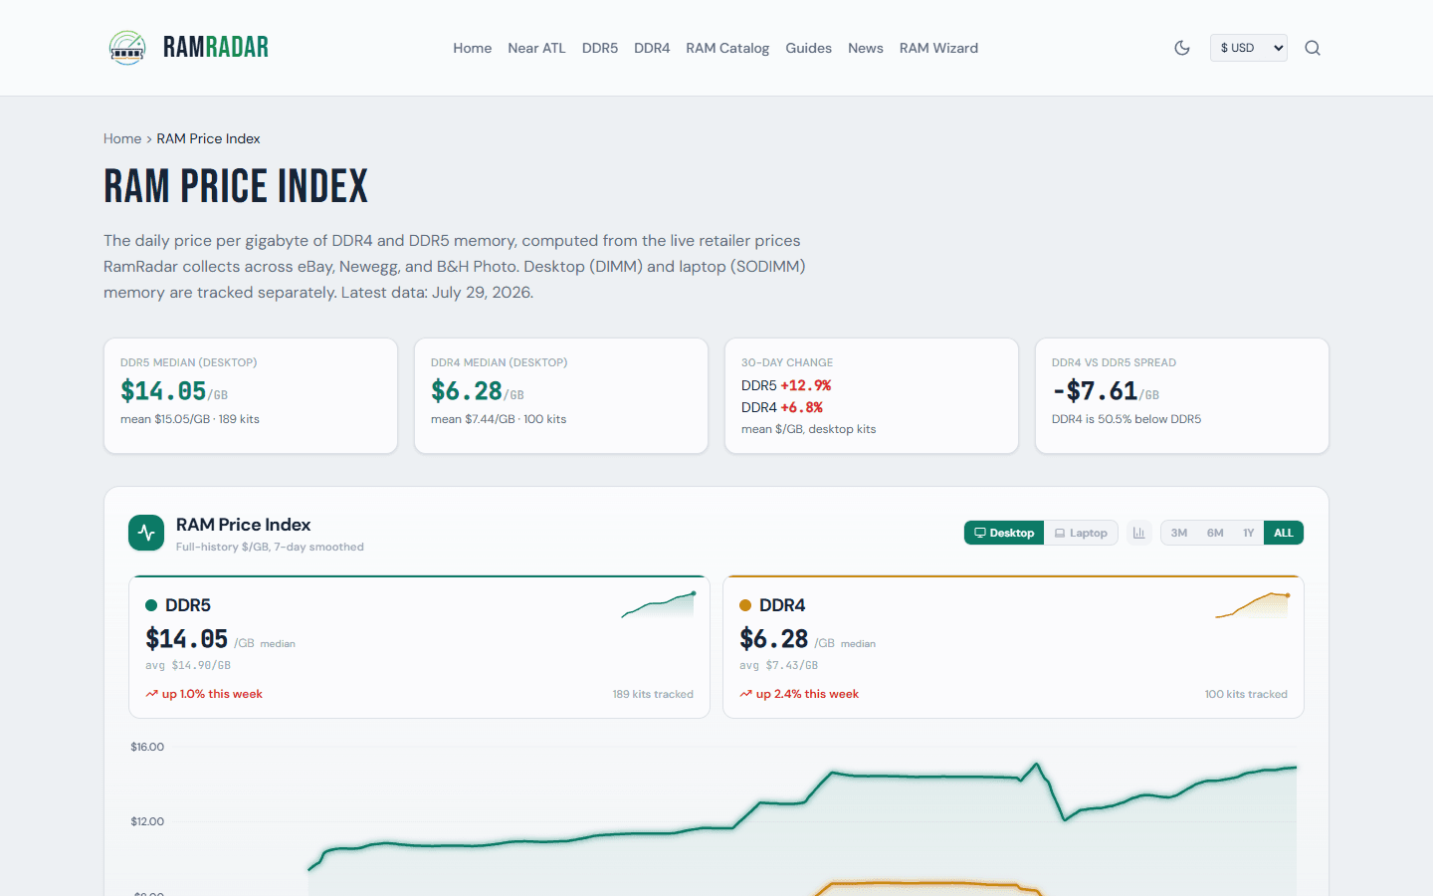Switch chart to Desktop memory
Image resolution: width=1433 pixels, height=896 pixels.
(x=1004, y=533)
